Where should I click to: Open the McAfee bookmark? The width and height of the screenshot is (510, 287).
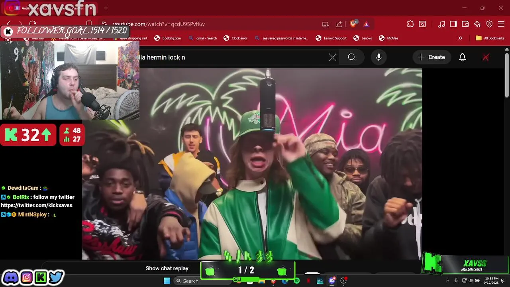click(388, 38)
